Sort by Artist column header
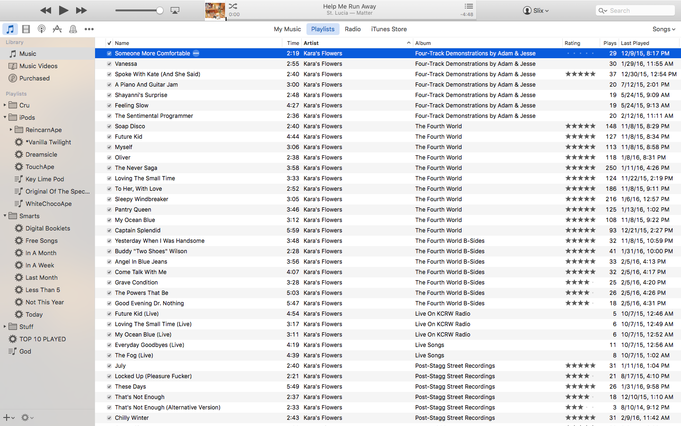The height and width of the screenshot is (426, 681). (x=357, y=43)
